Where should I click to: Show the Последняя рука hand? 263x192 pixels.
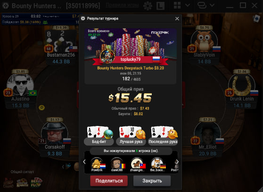[163, 142]
